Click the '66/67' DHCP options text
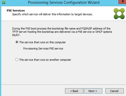The image size is (126, 96). [16, 35]
